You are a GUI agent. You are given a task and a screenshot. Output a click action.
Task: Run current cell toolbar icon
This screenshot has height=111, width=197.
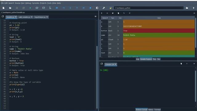click(x=37, y=8)
